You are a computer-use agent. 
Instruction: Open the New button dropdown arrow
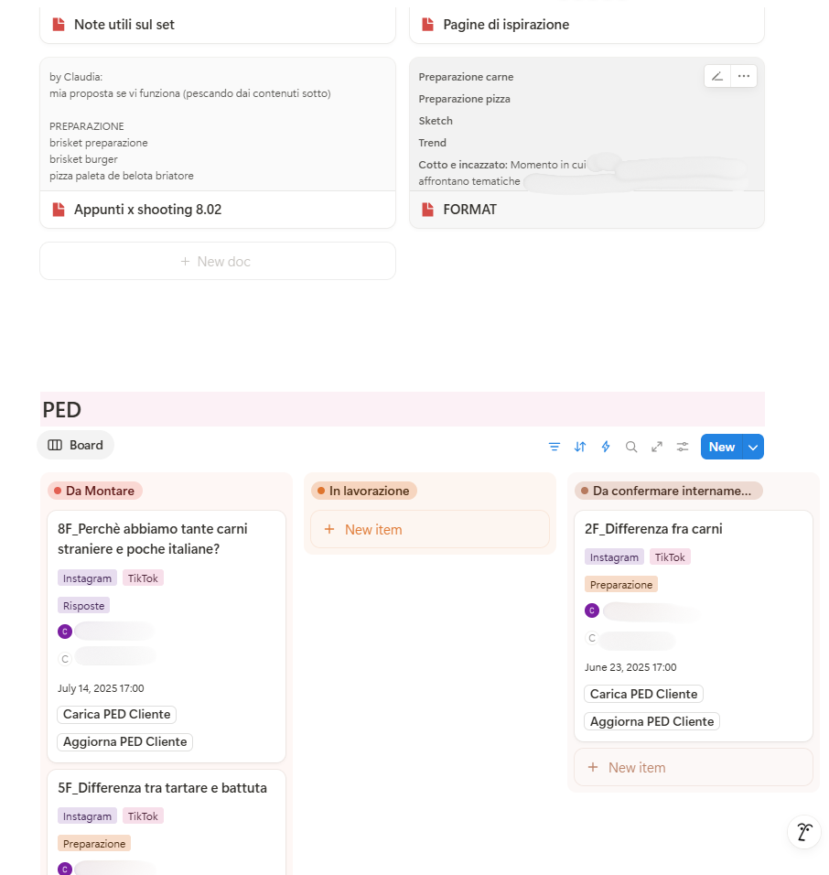(x=753, y=447)
